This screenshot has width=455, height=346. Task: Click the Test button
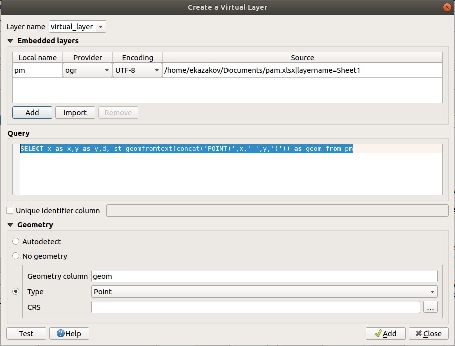[x=26, y=333]
